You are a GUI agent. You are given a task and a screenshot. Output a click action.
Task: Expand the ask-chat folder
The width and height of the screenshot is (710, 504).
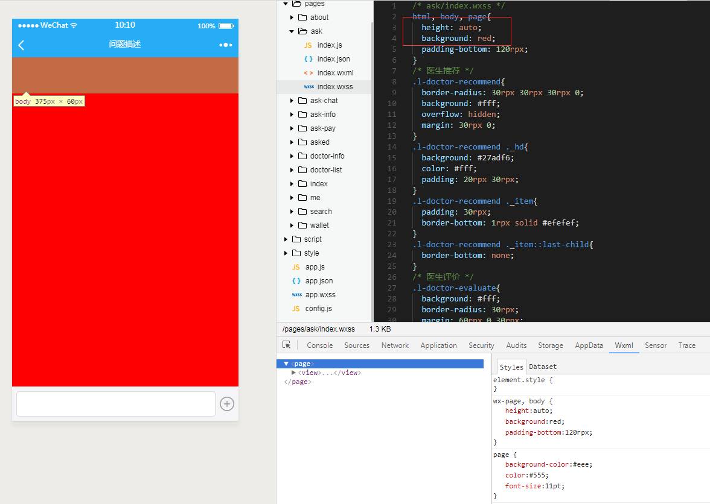click(x=292, y=101)
